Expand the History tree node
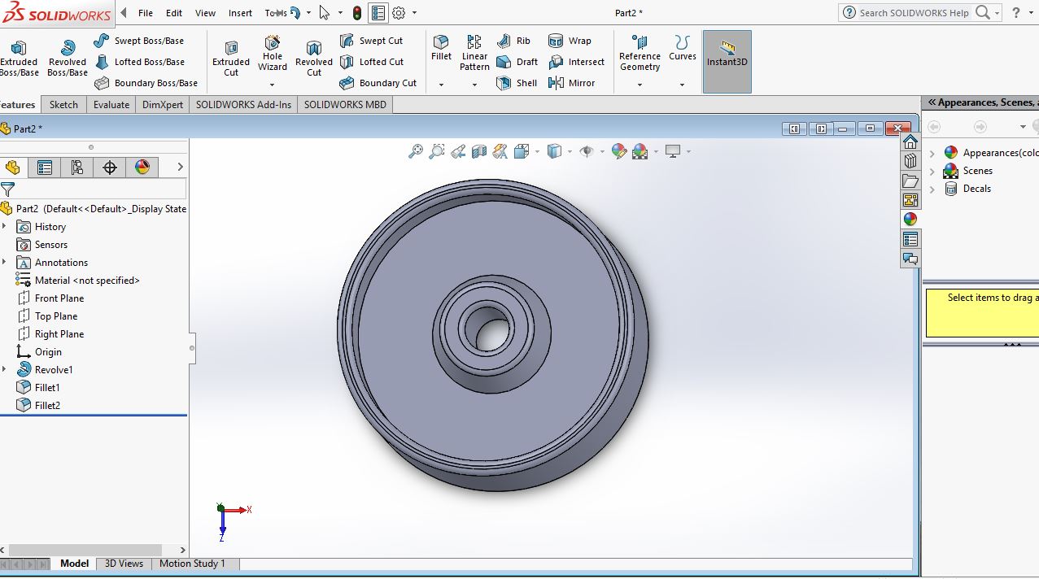 pos(5,227)
